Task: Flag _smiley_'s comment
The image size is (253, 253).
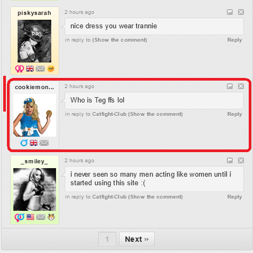Action: pos(230,161)
